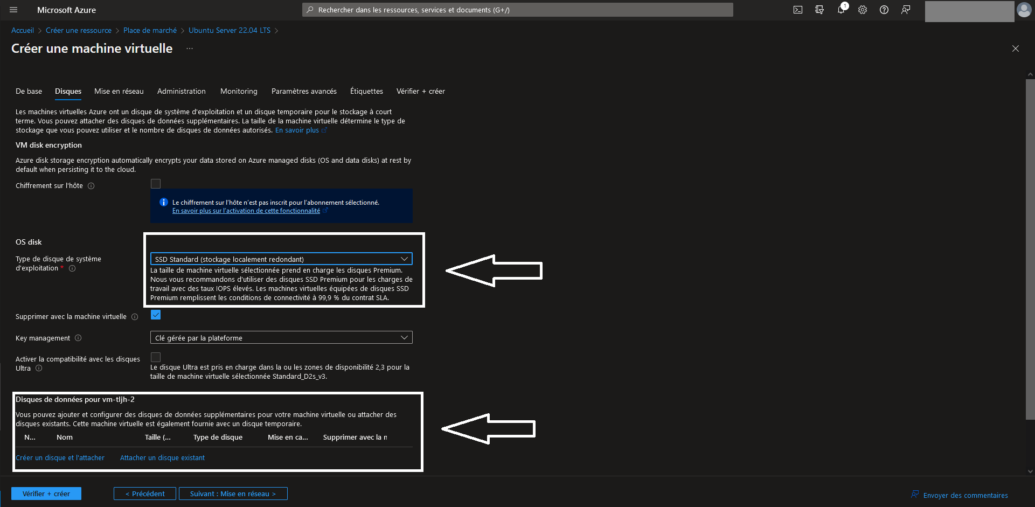Open Cloud Shell from top bar
Viewport: 1035px width, 507px height.
coord(798,10)
